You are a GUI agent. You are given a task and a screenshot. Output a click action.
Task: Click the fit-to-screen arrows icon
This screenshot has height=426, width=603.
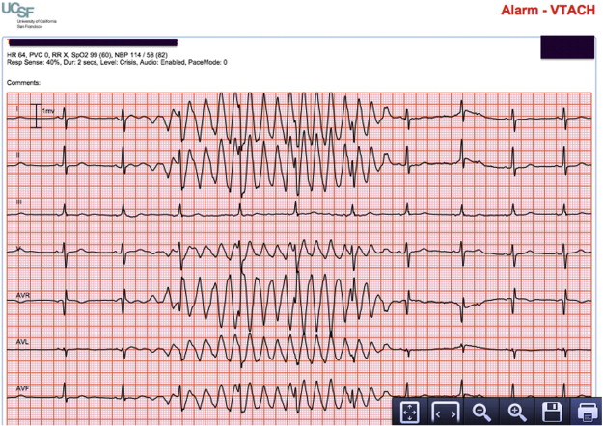[410, 412]
